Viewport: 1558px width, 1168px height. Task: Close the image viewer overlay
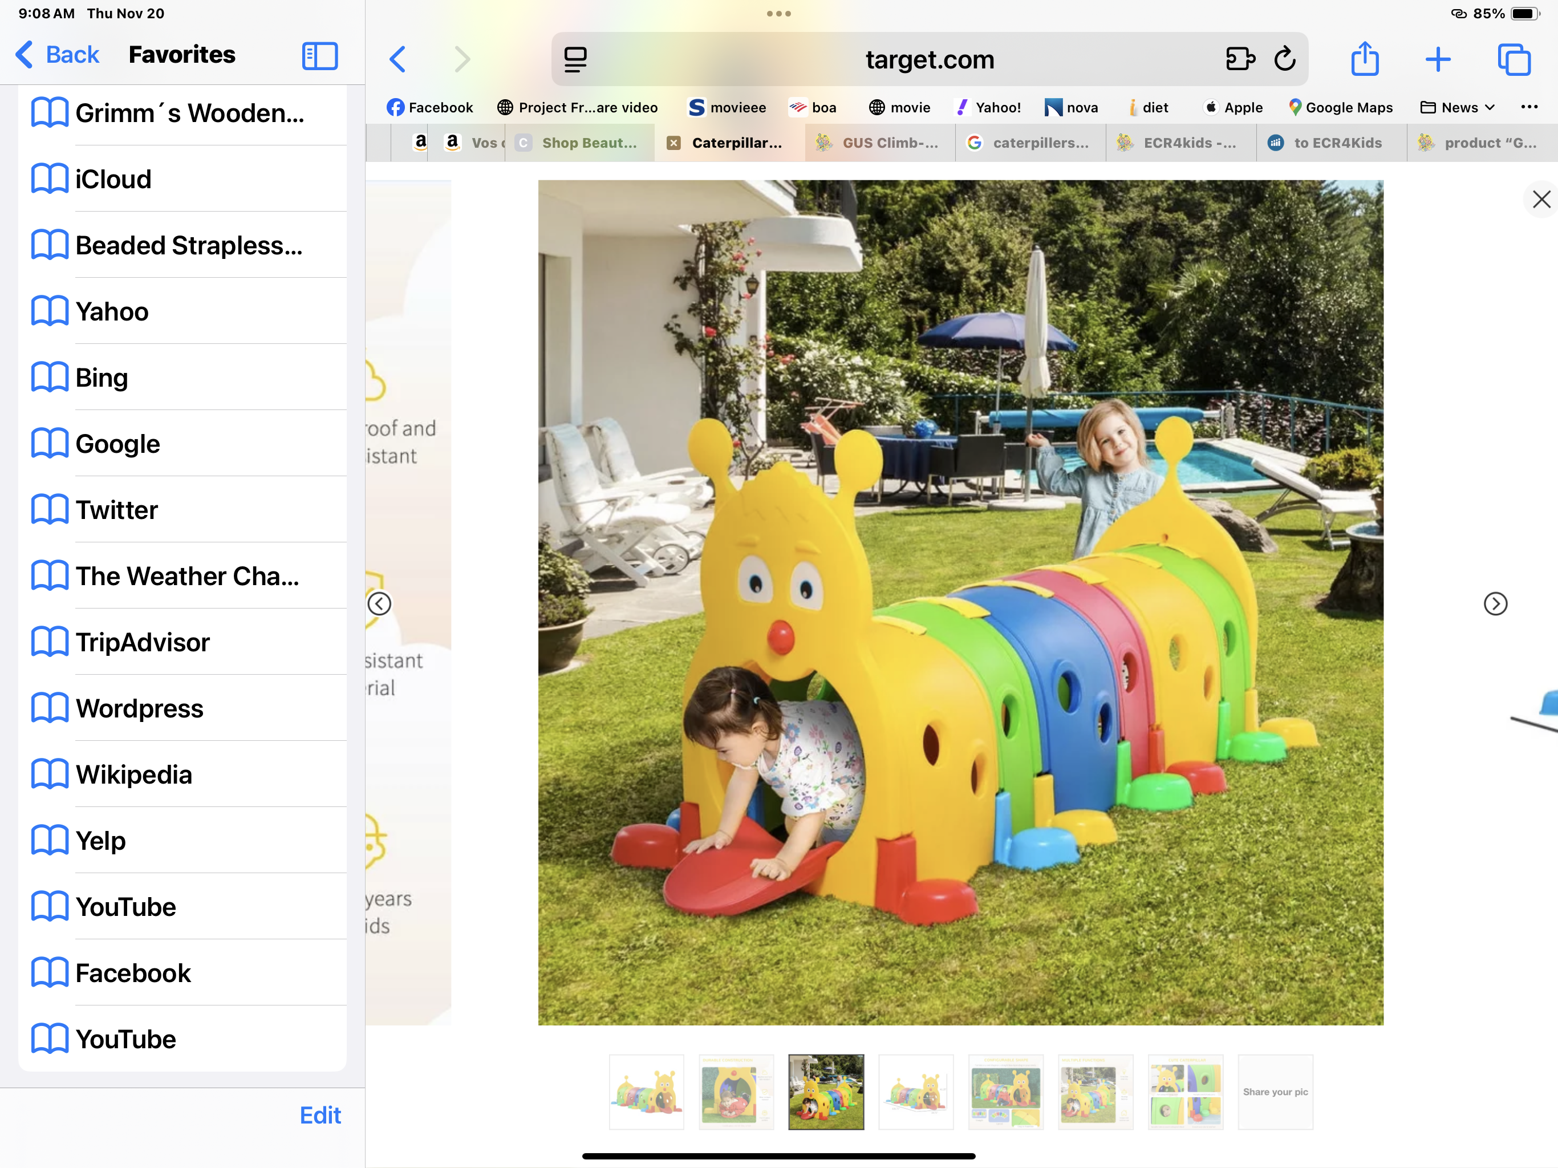coord(1541,200)
